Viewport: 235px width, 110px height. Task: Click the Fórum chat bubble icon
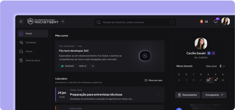pyautogui.click(x=21, y=51)
